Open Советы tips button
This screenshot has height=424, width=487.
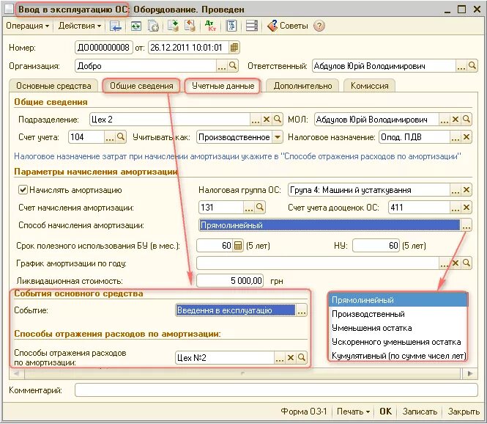point(288,26)
